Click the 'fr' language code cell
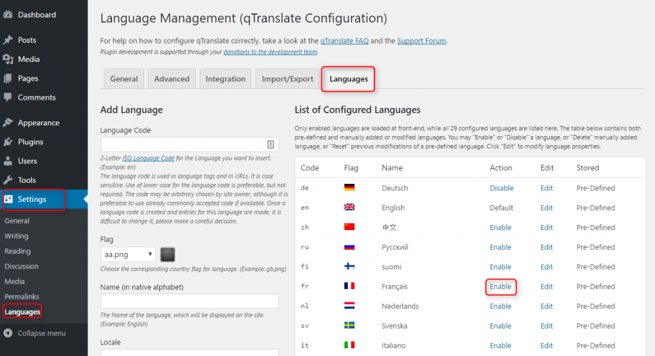 click(x=304, y=286)
